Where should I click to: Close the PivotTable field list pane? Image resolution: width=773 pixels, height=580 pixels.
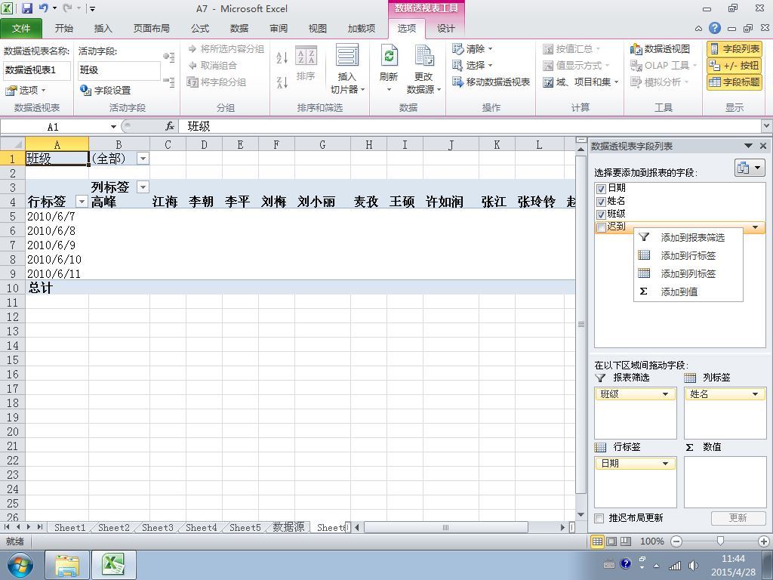763,146
